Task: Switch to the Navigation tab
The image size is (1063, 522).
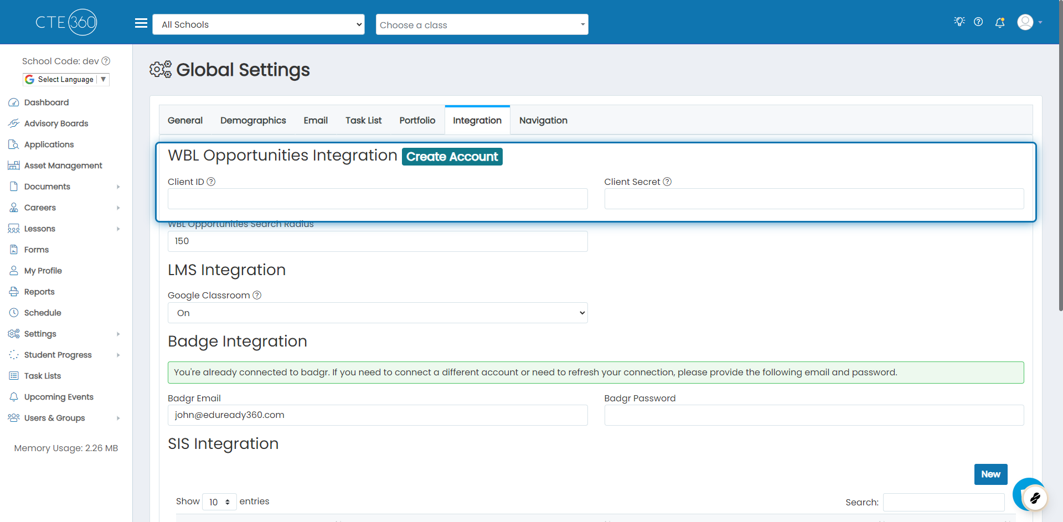Action: tap(543, 120)
